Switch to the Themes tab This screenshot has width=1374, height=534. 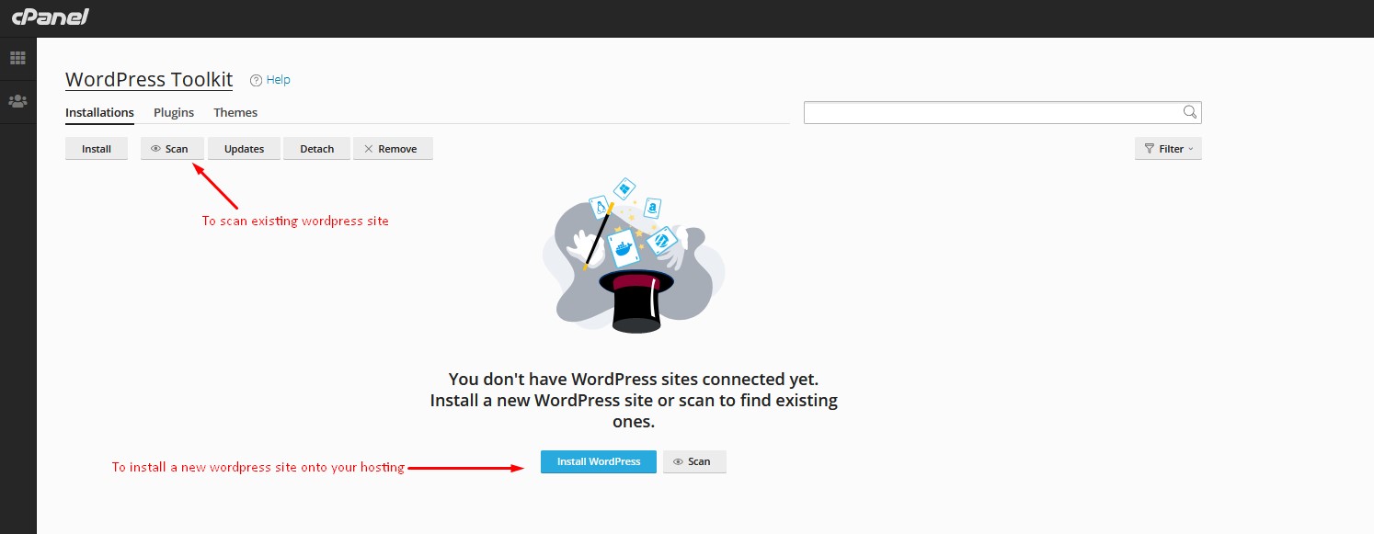click(235, 112)
